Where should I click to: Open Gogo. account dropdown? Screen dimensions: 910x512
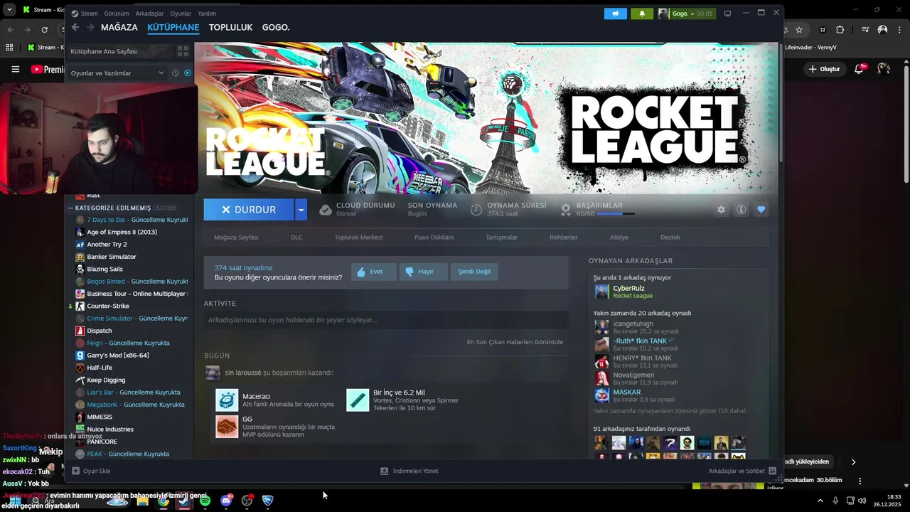(x=685, y=14)
